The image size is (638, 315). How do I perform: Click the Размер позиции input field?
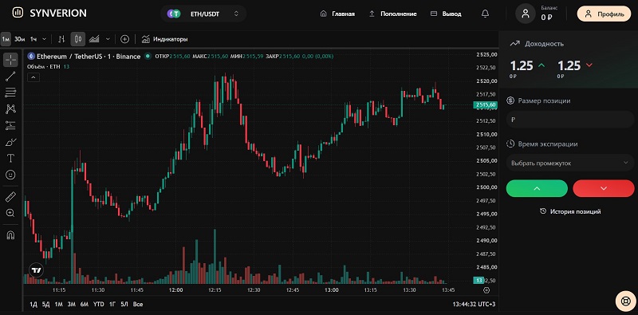[569, 120]
